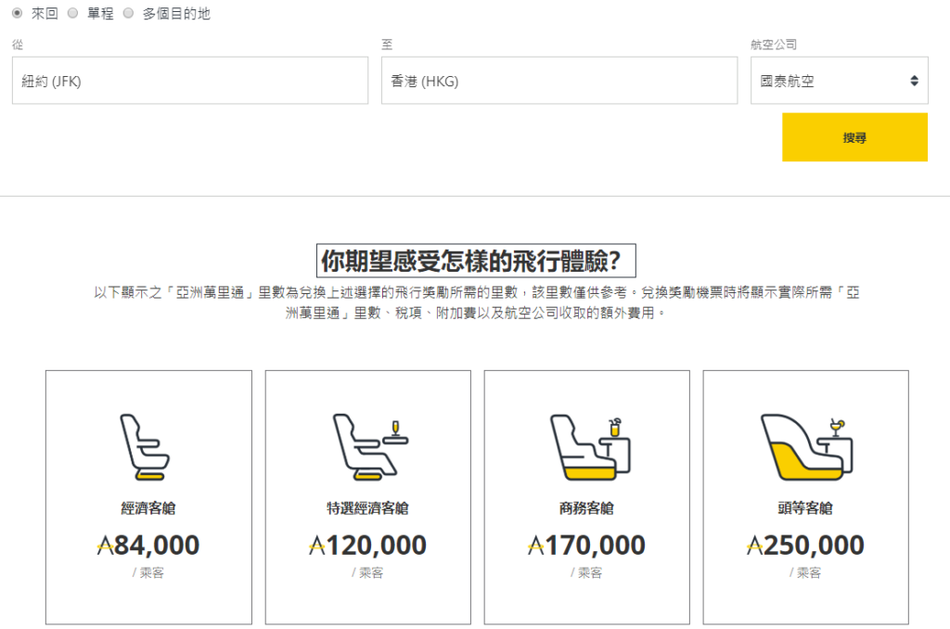
Task: Click the 至 destination field label
Action: (x=387, y=45)
